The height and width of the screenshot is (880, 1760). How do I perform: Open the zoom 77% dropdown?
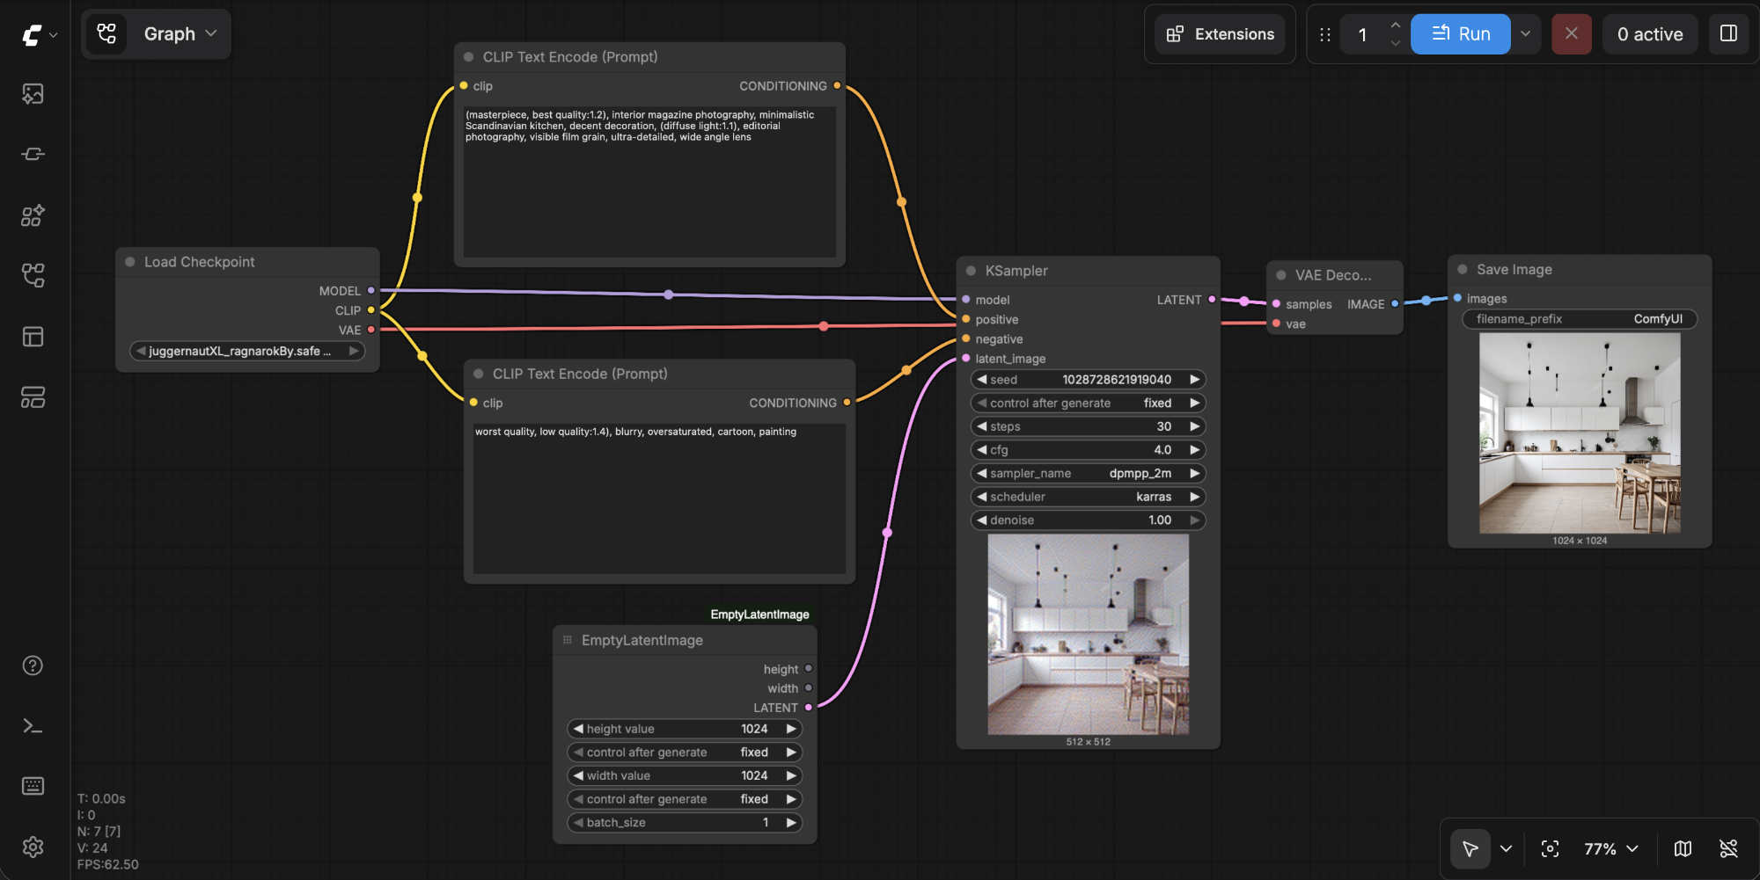1610,848
